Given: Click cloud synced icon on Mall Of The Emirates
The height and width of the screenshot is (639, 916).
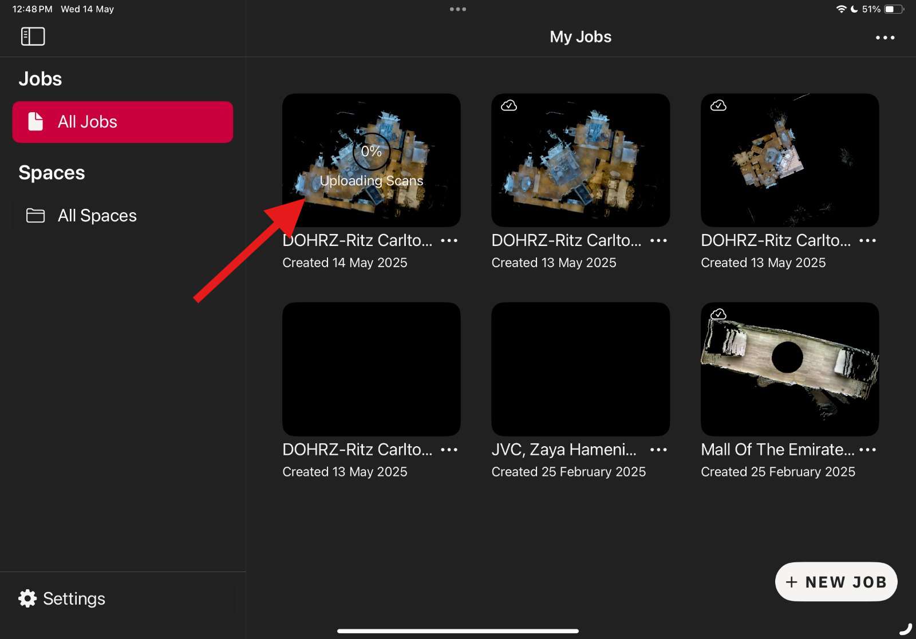Looking at the screenshot, I should tap(718, 314).
